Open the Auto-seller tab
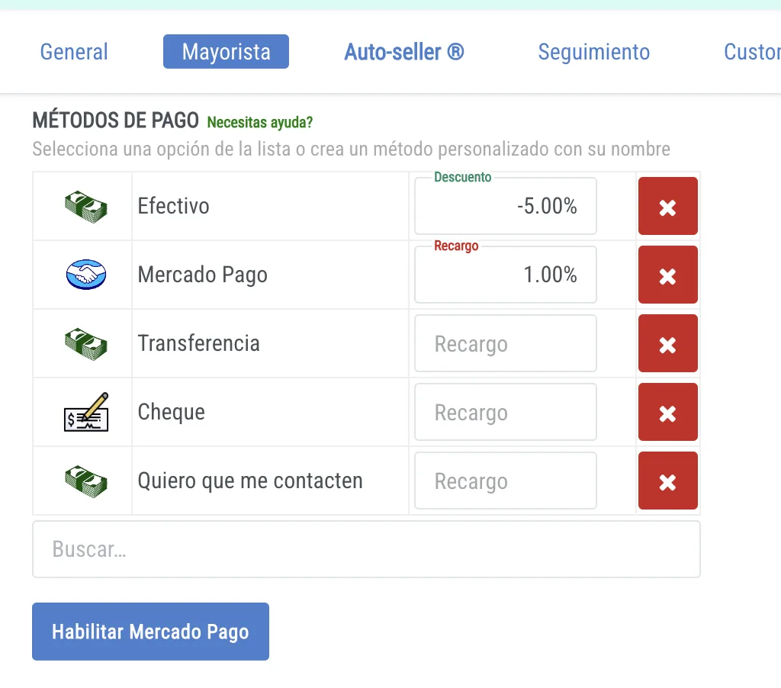The width and height of the screenshot is (781, 688). [403, 52]
